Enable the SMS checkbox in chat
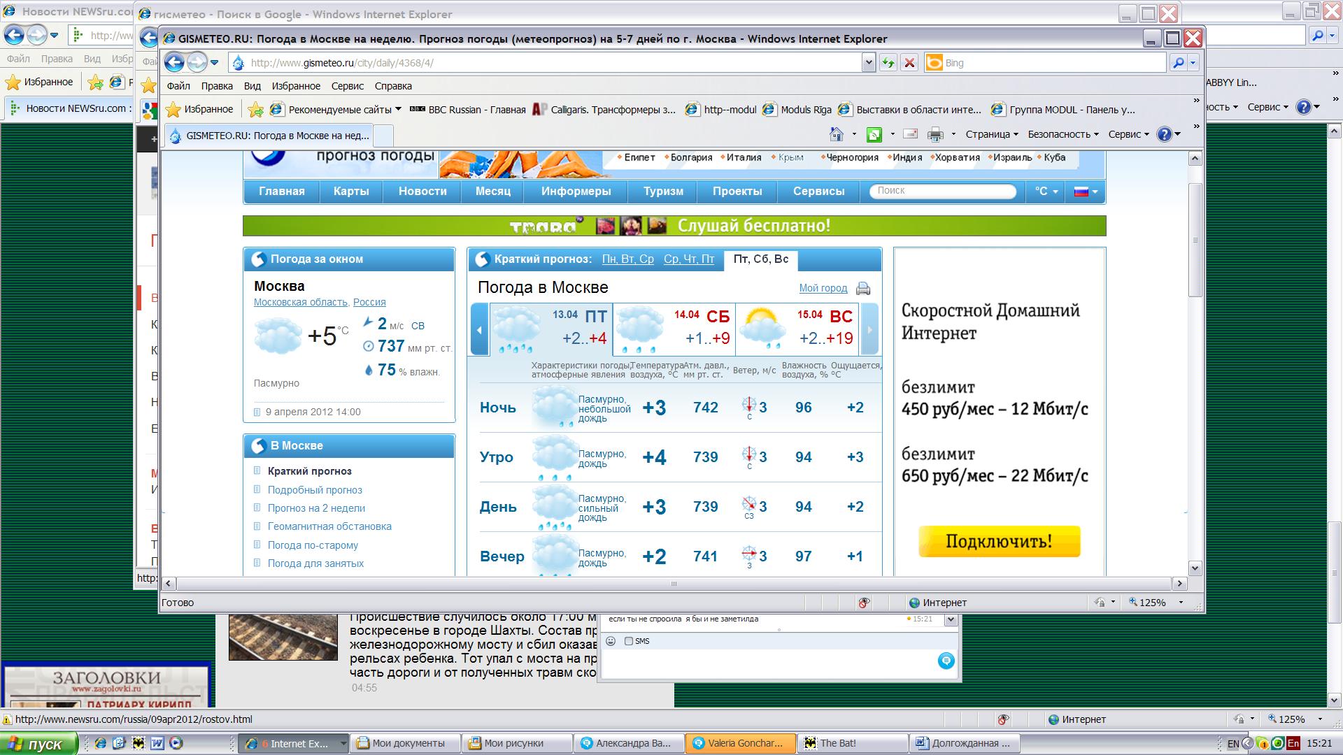This screenshot has height=755, width=1343. coord(628,641)
